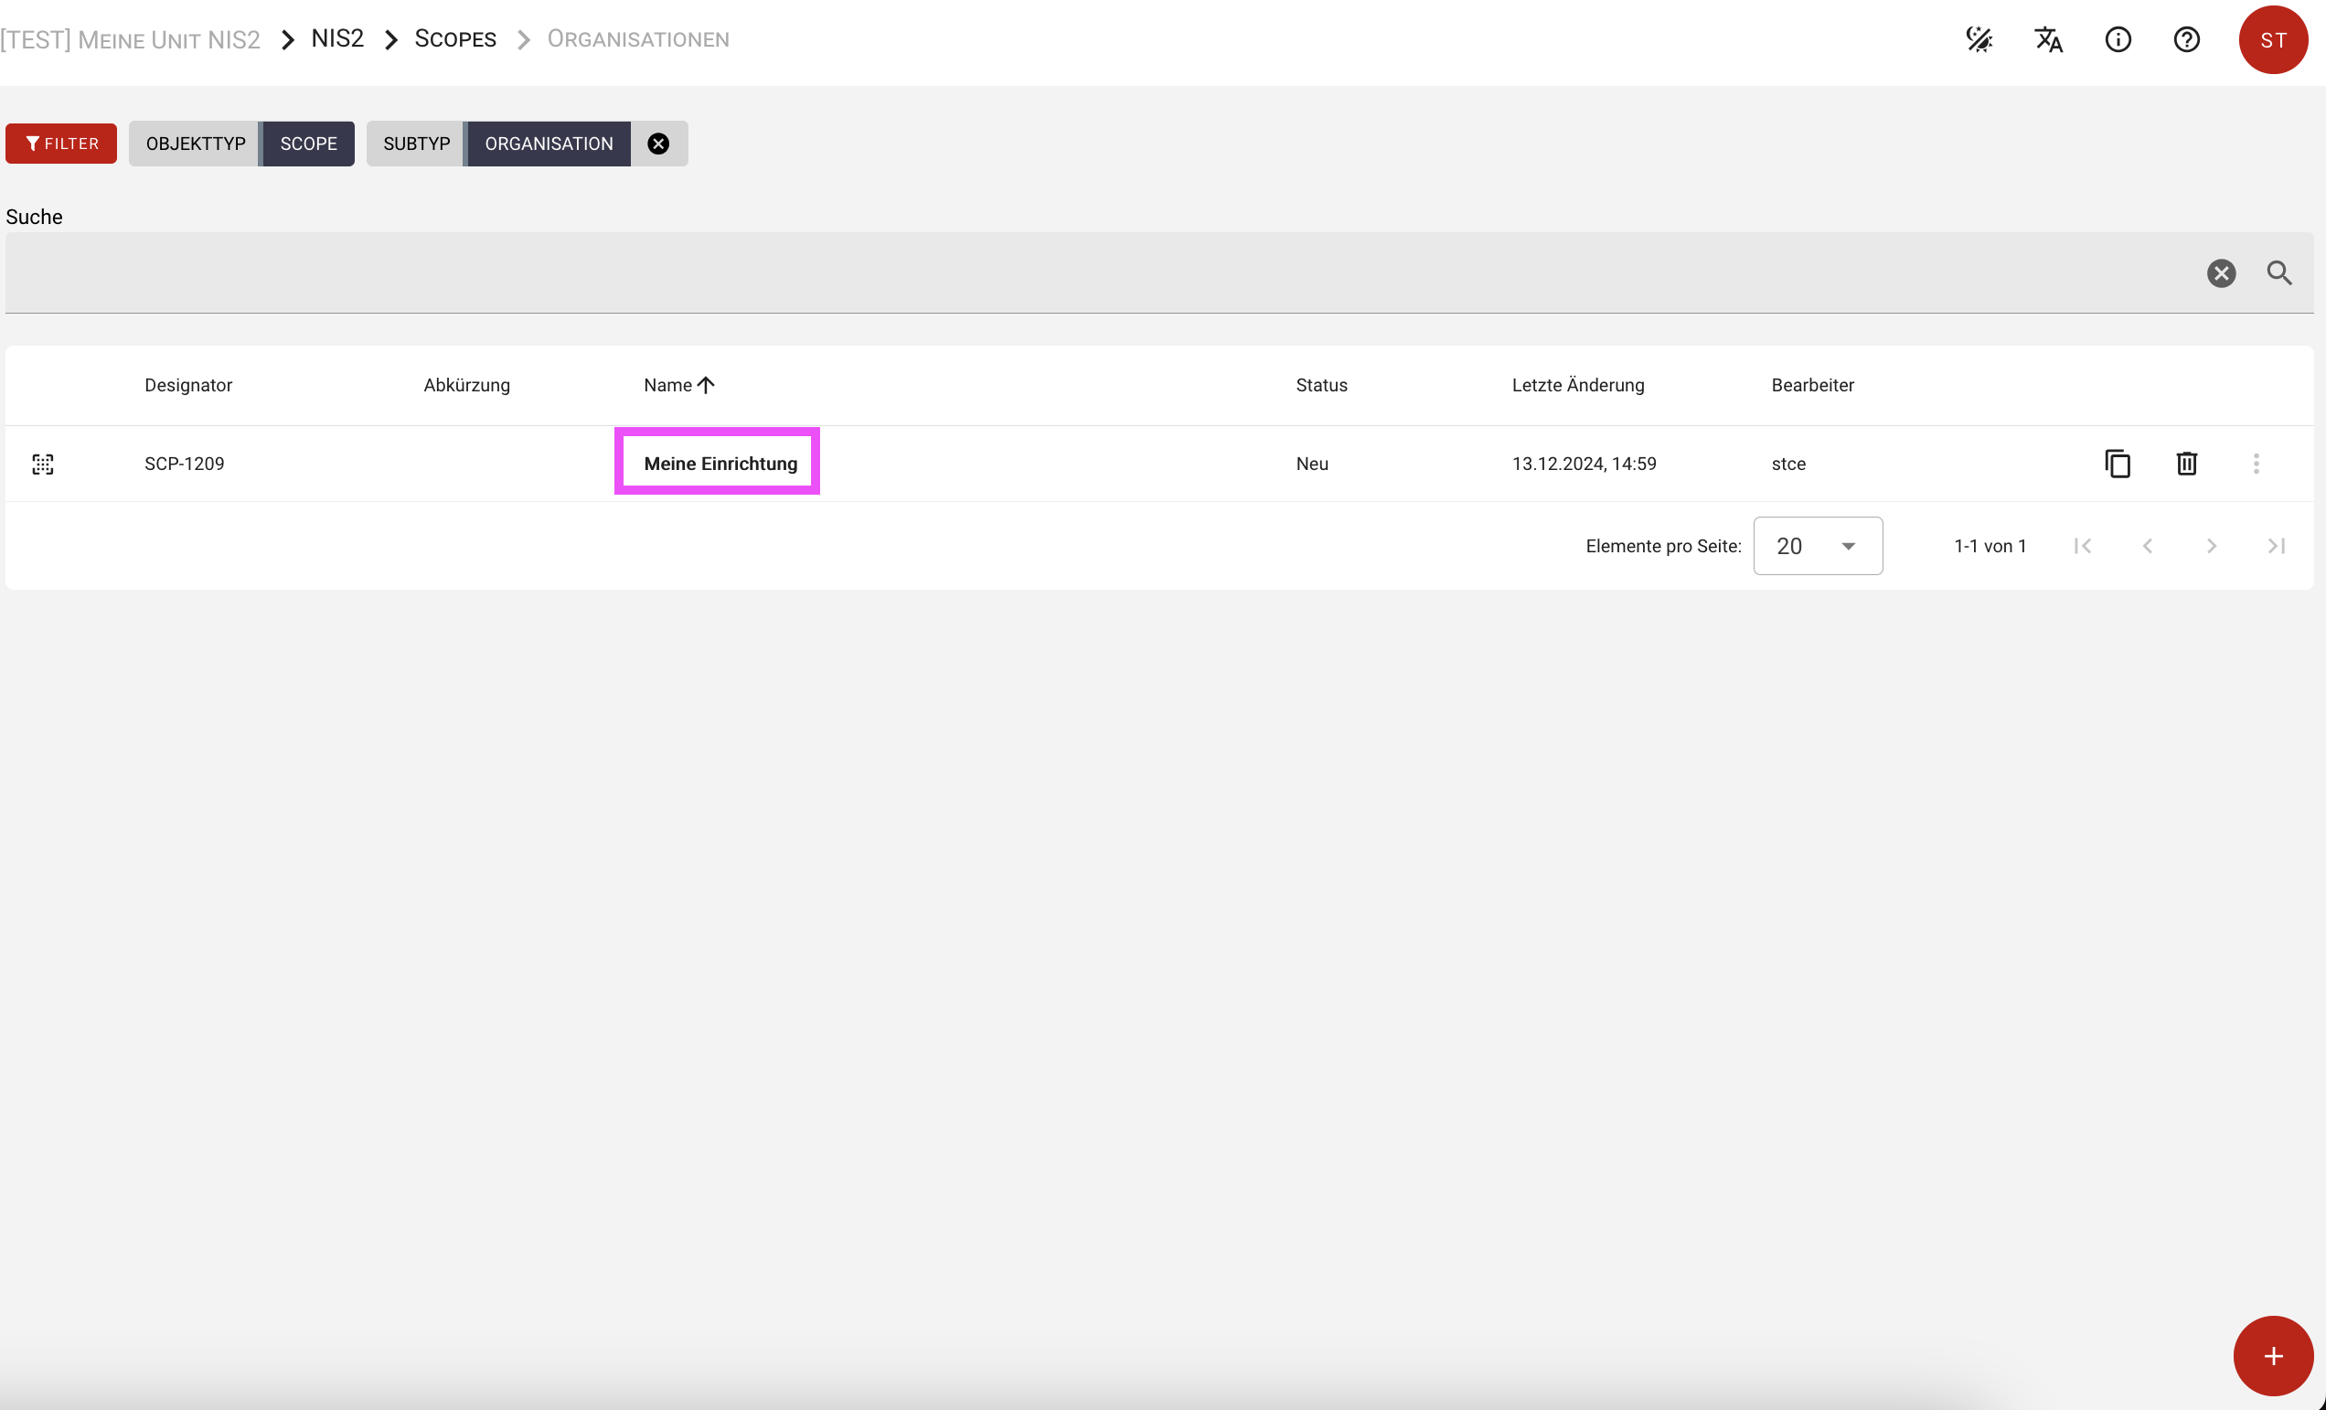Navigate to Scopes in the breadcrumb

coord(455,39)
